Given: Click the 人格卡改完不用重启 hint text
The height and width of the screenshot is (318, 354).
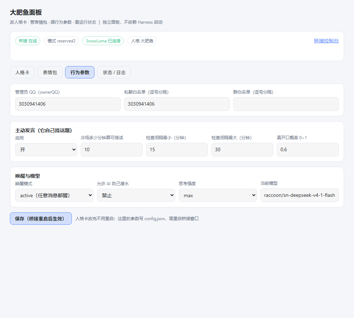Looking at the screenshot, I should coord(137,219).
